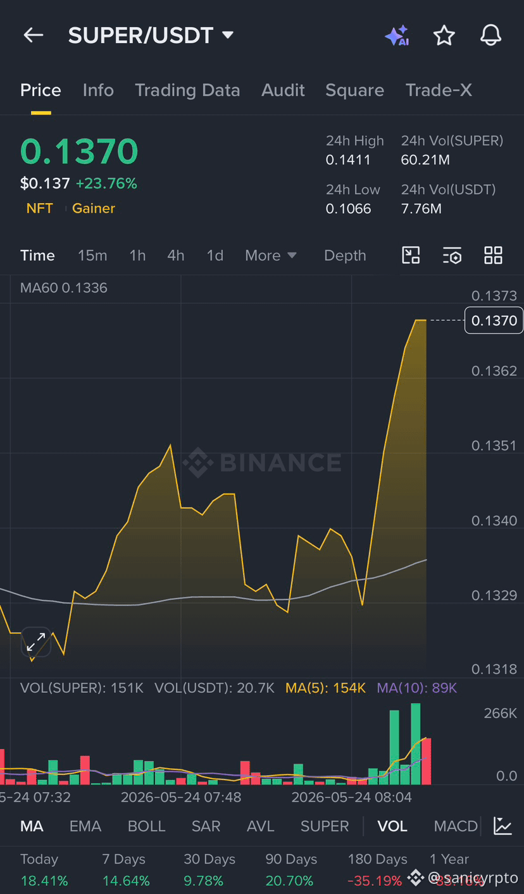
Task: Open the Trading Data tab
Action: (187, 90)
